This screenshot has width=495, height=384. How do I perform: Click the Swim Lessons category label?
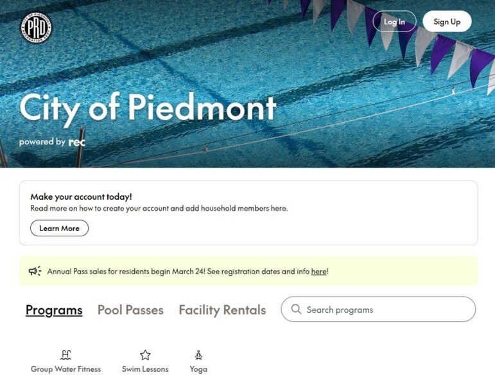[x=145, y=369]
